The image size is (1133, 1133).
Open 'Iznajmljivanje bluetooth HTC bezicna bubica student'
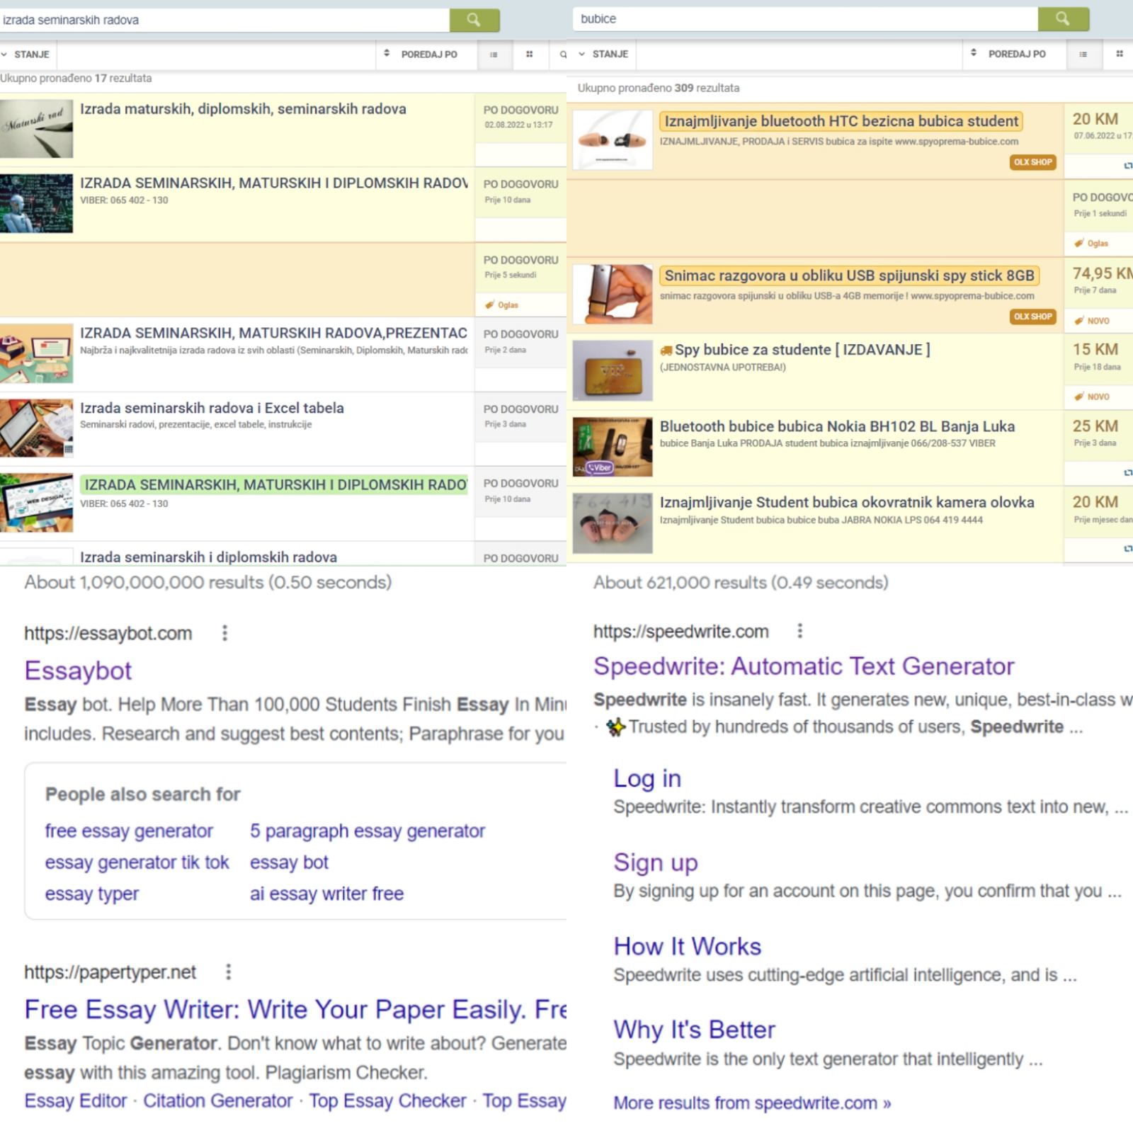pos(841,121)
